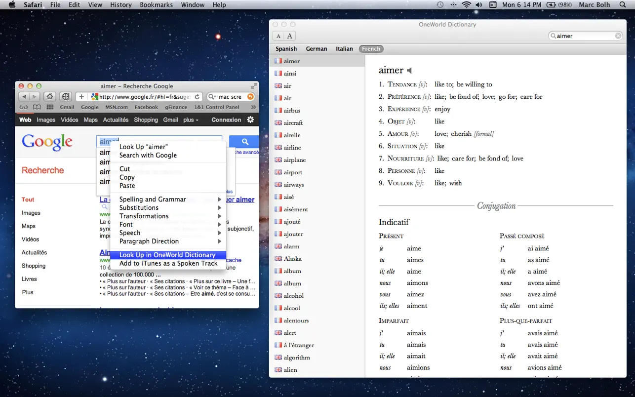The width and height of the screenshot is (635, 397).
Task: Click the larger A icon to increase text size
Action: pos(289,36)
